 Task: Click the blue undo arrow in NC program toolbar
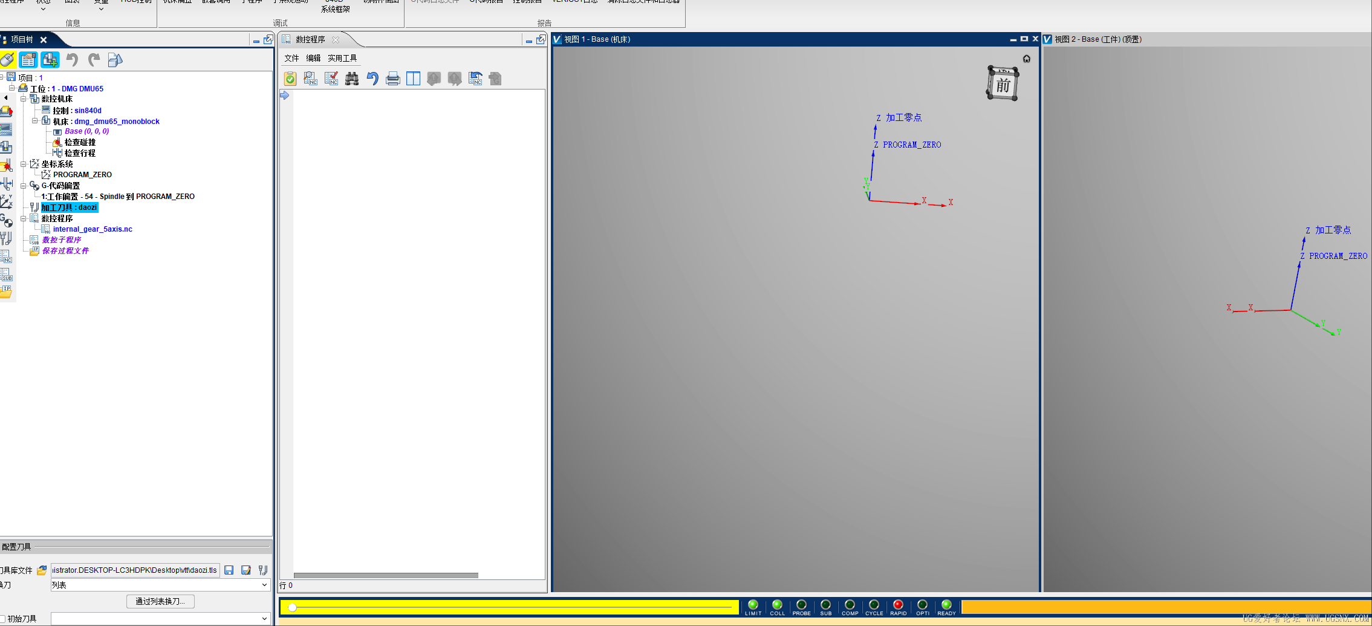[x=372, y=79]
